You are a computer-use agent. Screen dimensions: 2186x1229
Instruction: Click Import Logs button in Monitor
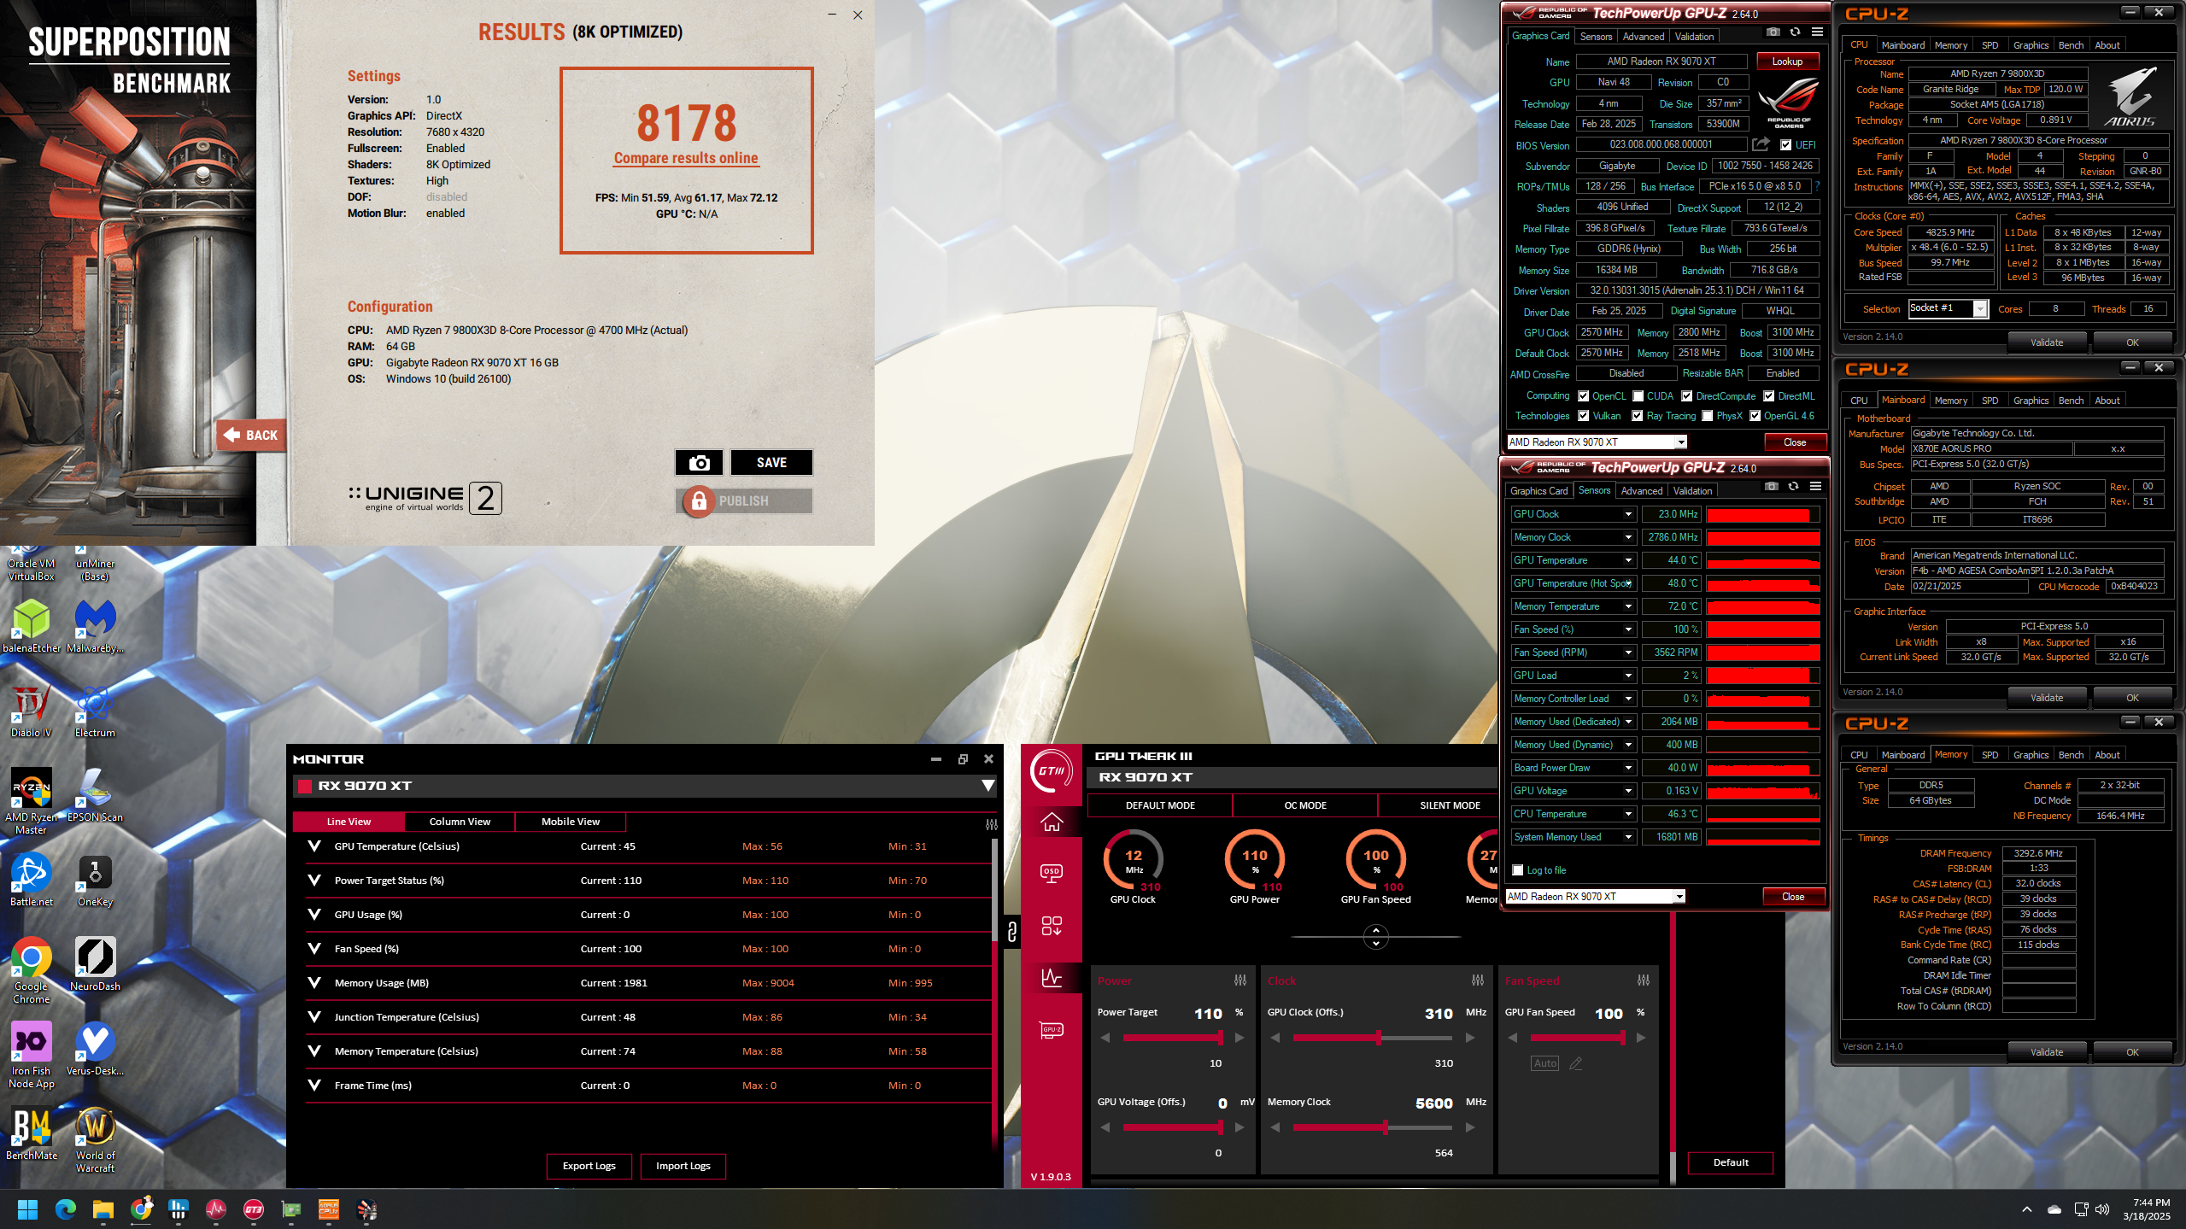683,1166
